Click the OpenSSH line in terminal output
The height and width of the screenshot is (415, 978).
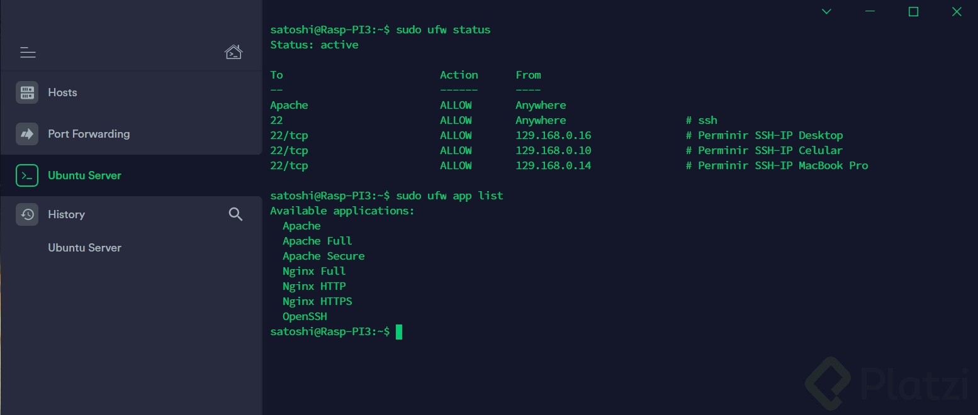click(x=305, y=316)
